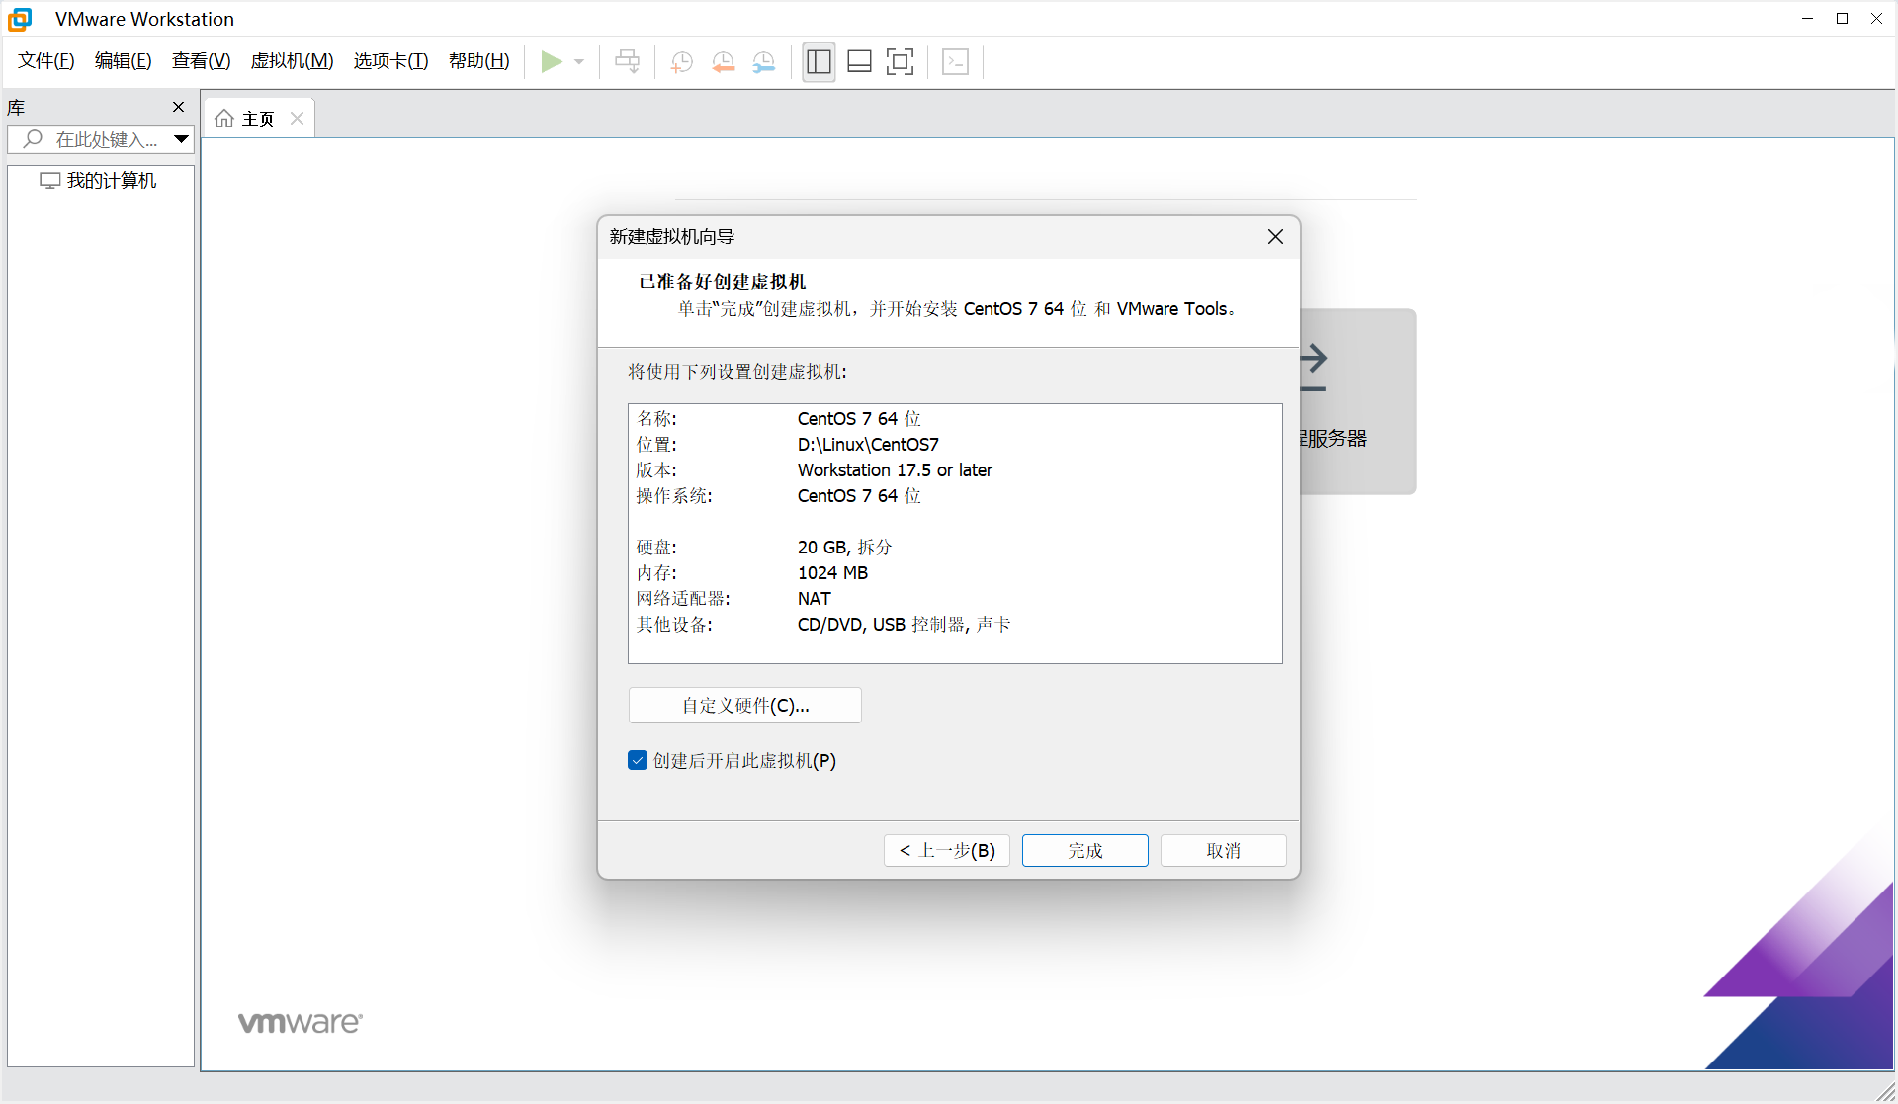This screenshot has height=1104, width=1898.
Task: Click the green power-on play icon
Action: (x=552, y=62)
